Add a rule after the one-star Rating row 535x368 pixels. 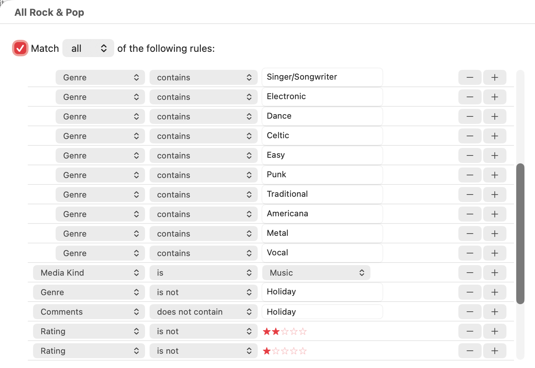click(494, 351)
